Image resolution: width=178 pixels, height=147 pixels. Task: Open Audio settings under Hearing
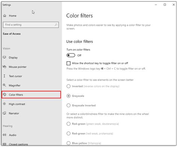click(12, 135)
